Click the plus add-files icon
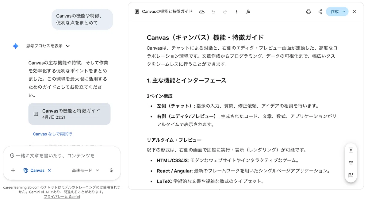 point(13,170)
